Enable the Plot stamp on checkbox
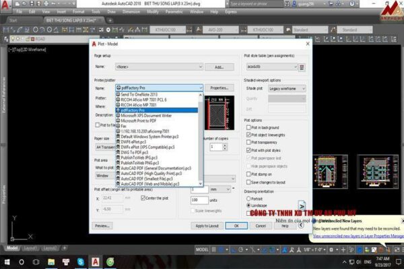This screenshot has height=269, width=404. (x=248, y=174)
